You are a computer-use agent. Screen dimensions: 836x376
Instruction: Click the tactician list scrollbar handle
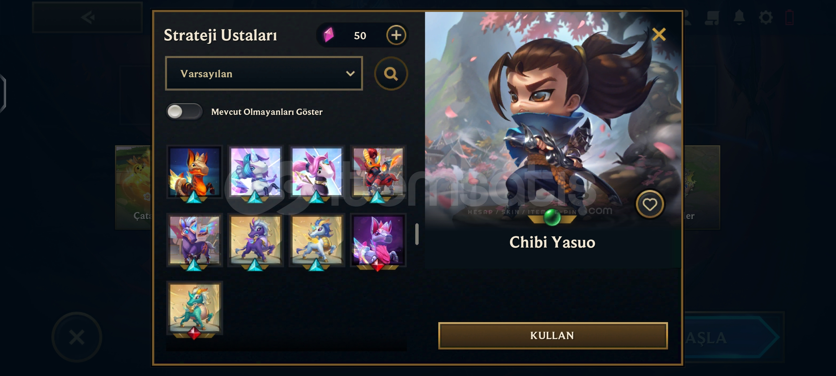click(417, 234)
